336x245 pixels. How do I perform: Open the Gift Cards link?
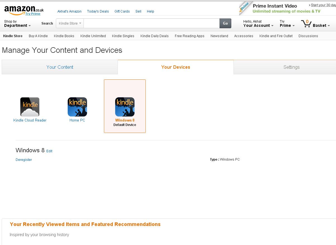pyautogui.click(x=122, y=11)
